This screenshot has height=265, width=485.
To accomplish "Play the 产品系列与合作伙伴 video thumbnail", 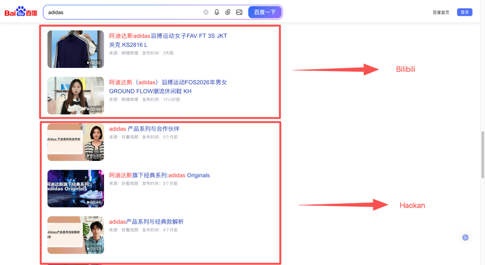I will coord(76,142).
